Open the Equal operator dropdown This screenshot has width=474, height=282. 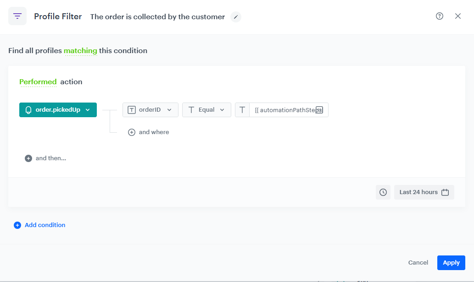tap(222, 109)
